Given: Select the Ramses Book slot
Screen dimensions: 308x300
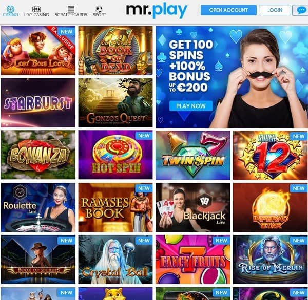Looking at the screenshot, I should 115,207.
